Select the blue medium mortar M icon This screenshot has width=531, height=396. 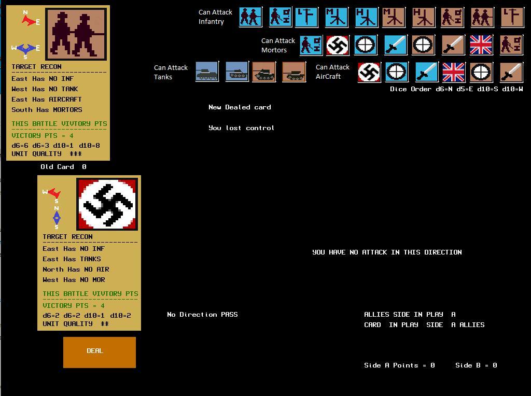pos(337,17)
